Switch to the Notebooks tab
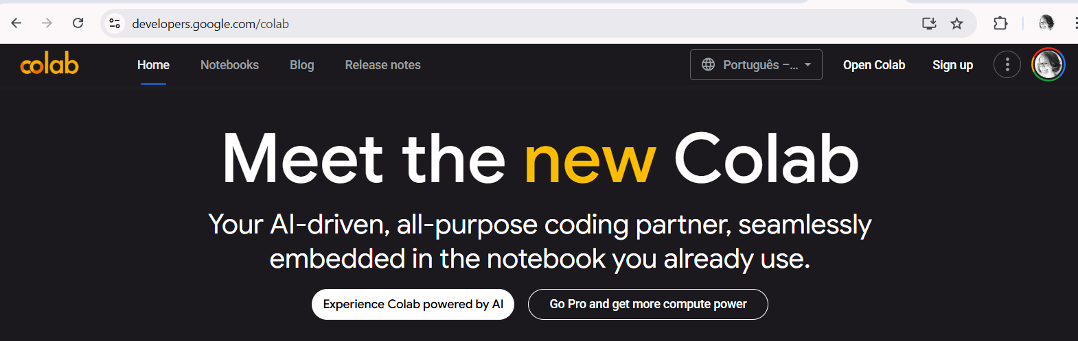 pyautogui.click(x=229, y=65)
